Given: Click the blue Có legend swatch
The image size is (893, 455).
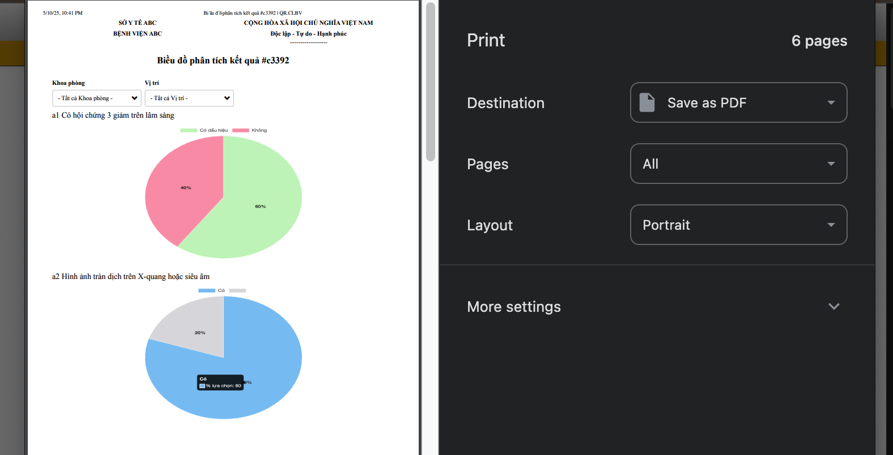Looking at the screenshot, I should point(207,290).
